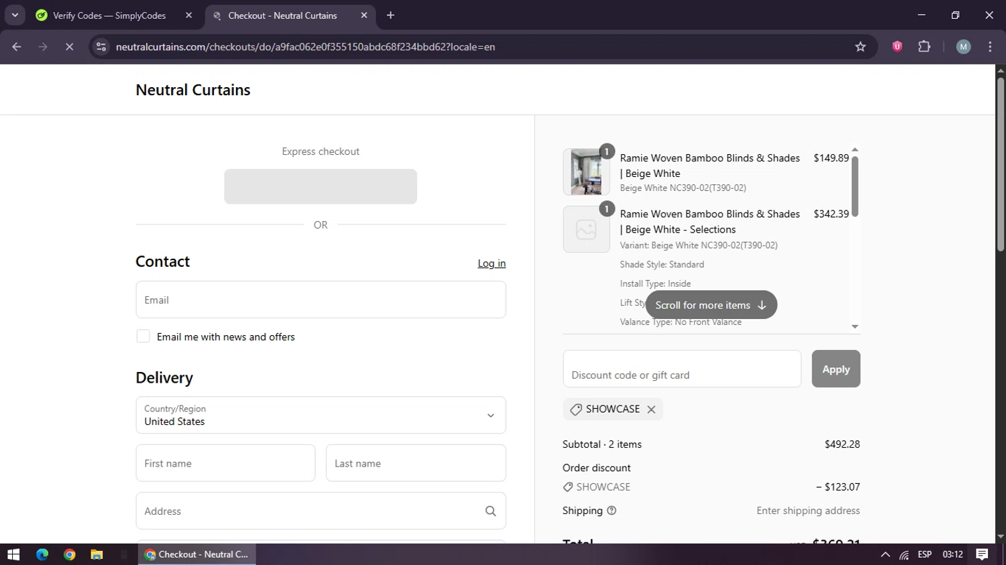Expand the Country/Region dropdown
1006x565 pixels.
[x=321, y=415]
